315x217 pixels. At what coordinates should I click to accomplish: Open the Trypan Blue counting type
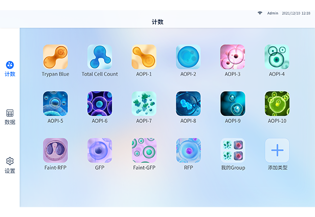[x=55, y=57]
